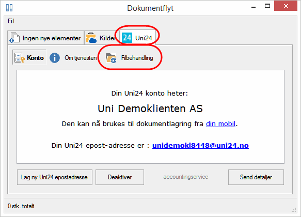
Task: Open the Filbehandling sub-tab
Action: [130, 58]
